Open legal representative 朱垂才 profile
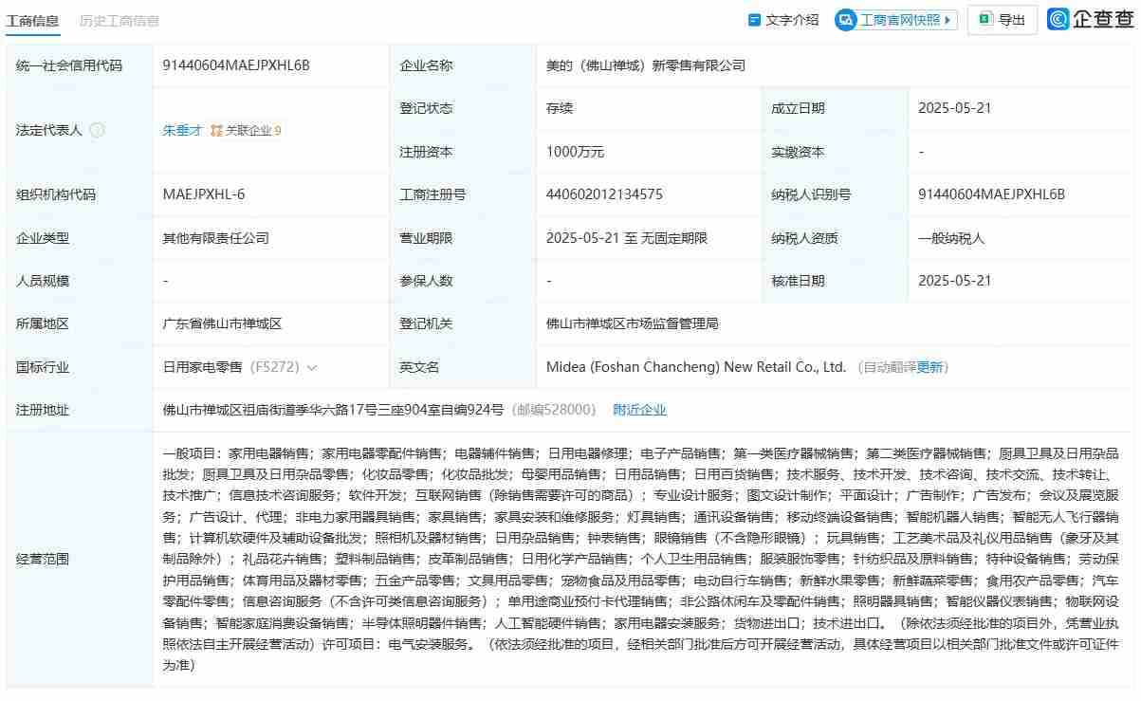 [182, 130]
